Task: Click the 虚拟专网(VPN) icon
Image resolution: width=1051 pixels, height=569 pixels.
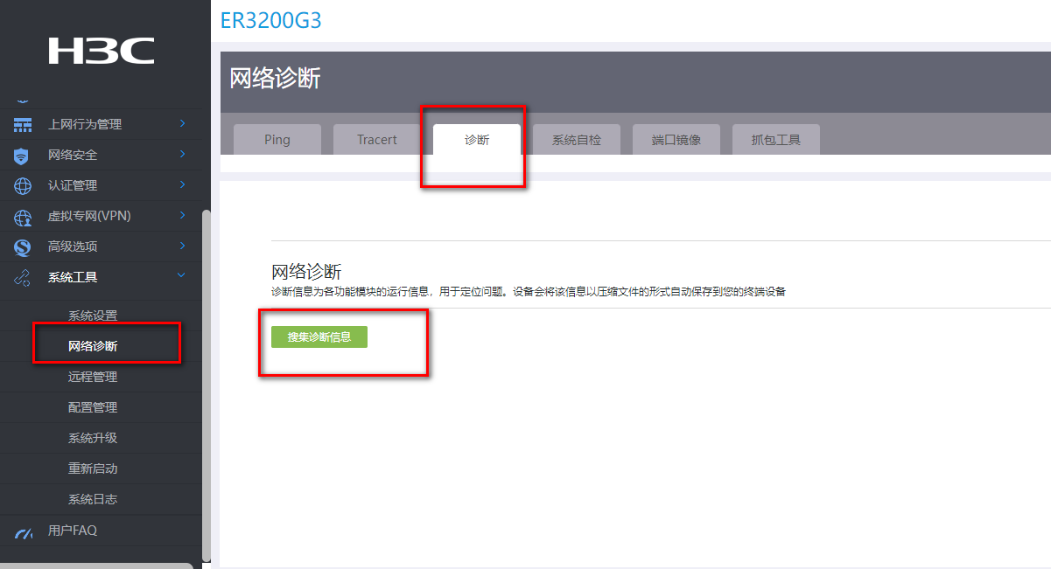Action: click(x=23, y=217)
